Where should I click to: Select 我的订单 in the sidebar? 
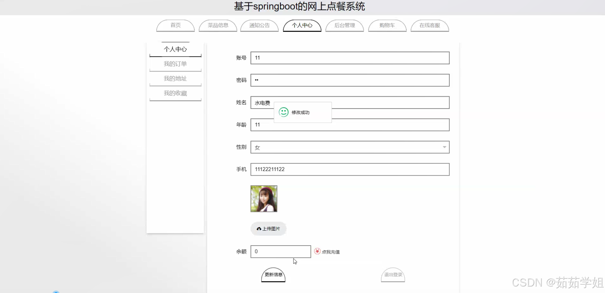(x=175, y=64)
